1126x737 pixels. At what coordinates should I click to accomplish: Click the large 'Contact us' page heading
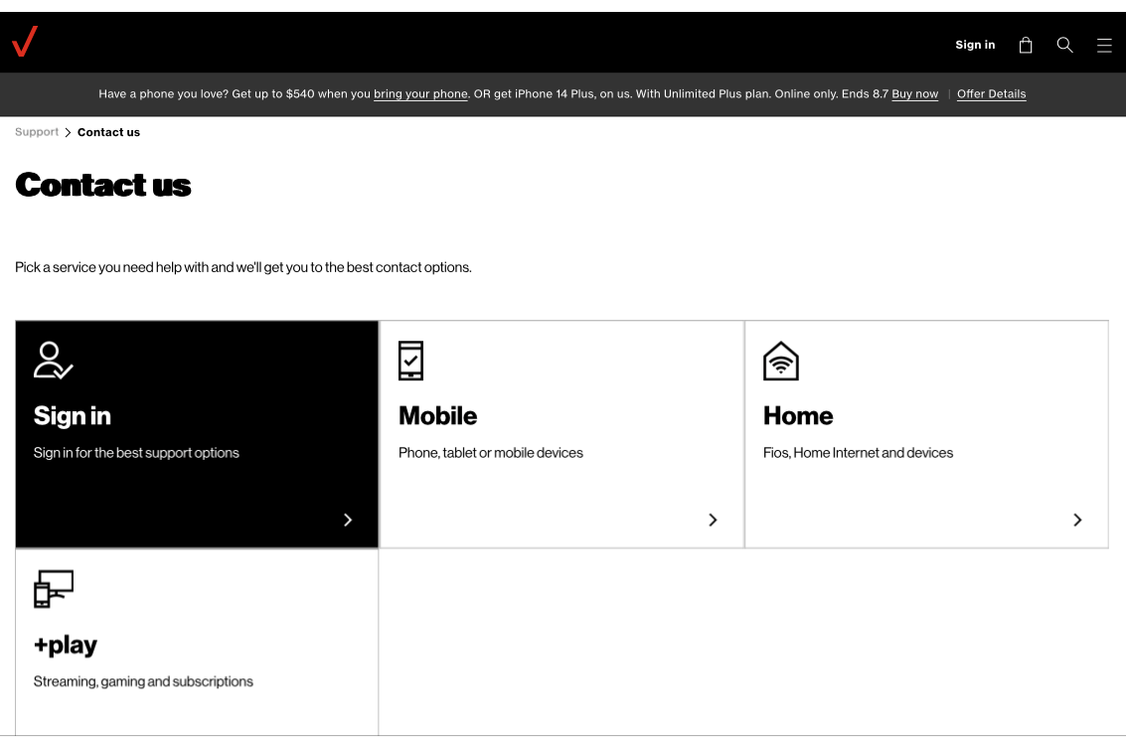point(102,185)
